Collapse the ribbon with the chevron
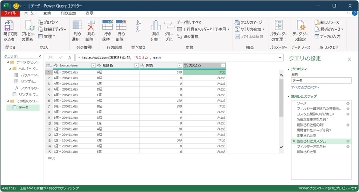359x192 pixels. click(x=348, y=13)
